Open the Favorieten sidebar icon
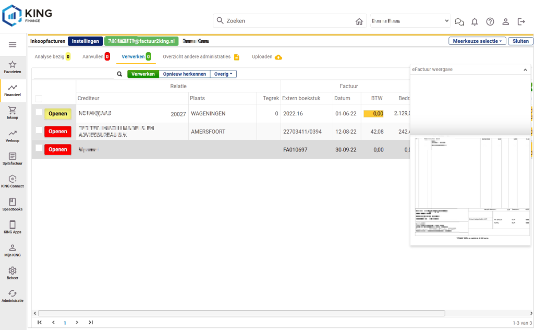Viewport: 534px width, 330px height. (13, 67)
